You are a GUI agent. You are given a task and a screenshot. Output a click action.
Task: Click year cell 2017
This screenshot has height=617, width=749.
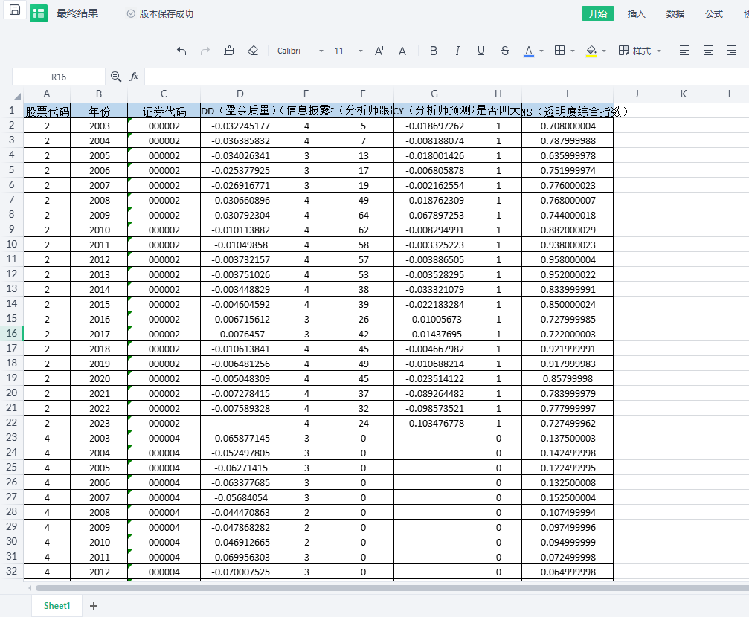tap(99, 334)
